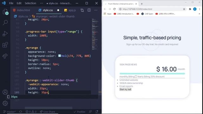Viewport: 203px width, 114px height.
Task: Bookmark this page with the star icon
Action: (x=184, y=9)
